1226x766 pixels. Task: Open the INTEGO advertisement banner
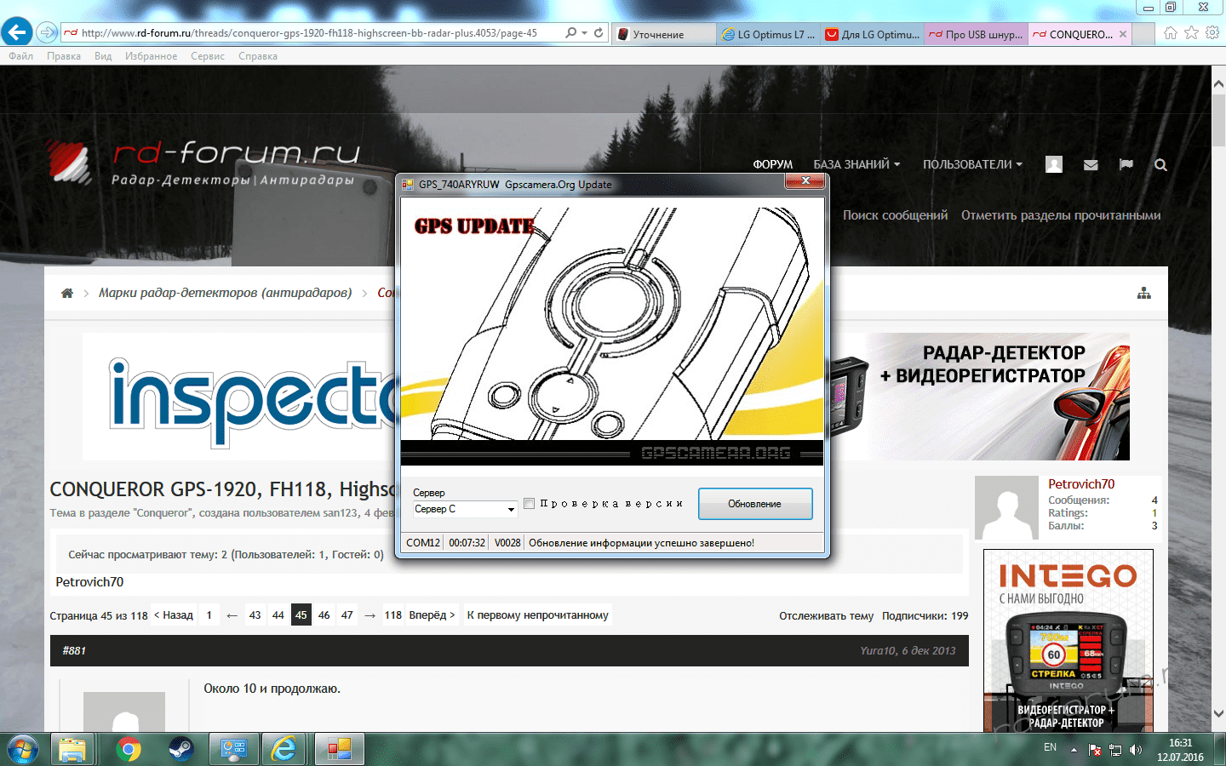[1068, 640]
